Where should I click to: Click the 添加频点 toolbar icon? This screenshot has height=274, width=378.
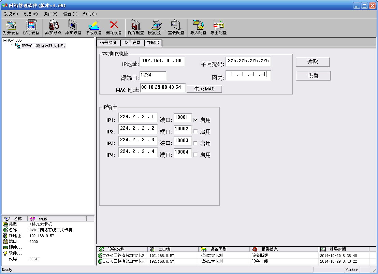[x=53, y=25]
